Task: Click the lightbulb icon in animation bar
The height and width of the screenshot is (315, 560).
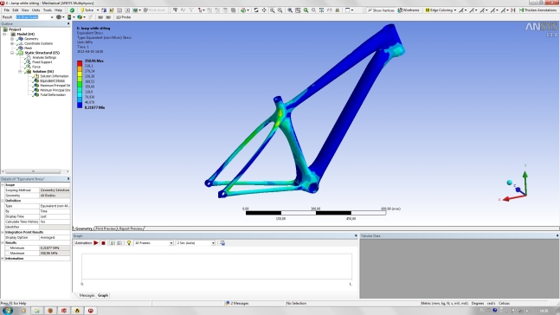Action: tap(129, 243)
